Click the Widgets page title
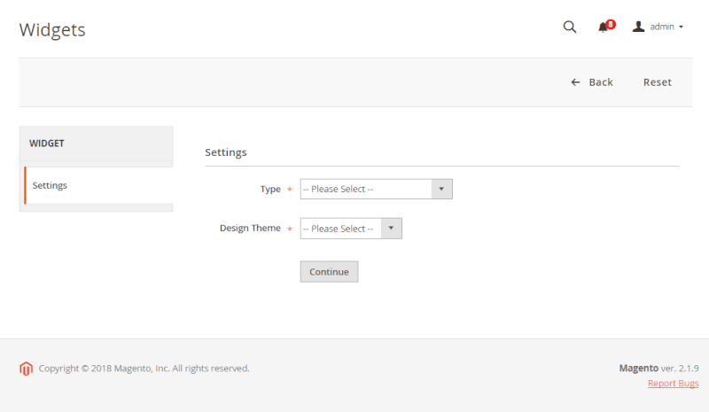This screenshot has width=709, height=412. point(52,30)
